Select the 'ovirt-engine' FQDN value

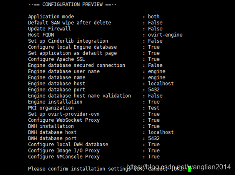point(165,35)
